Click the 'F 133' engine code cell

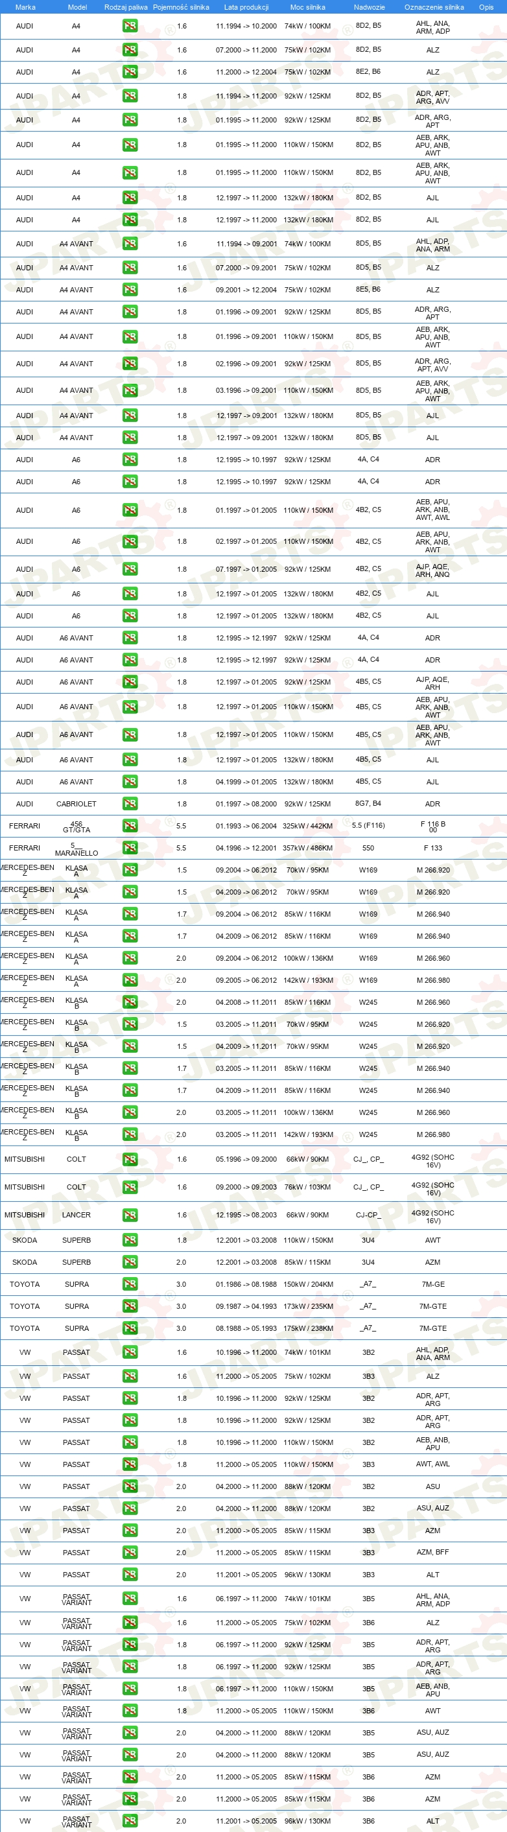(x=433, y=849)
